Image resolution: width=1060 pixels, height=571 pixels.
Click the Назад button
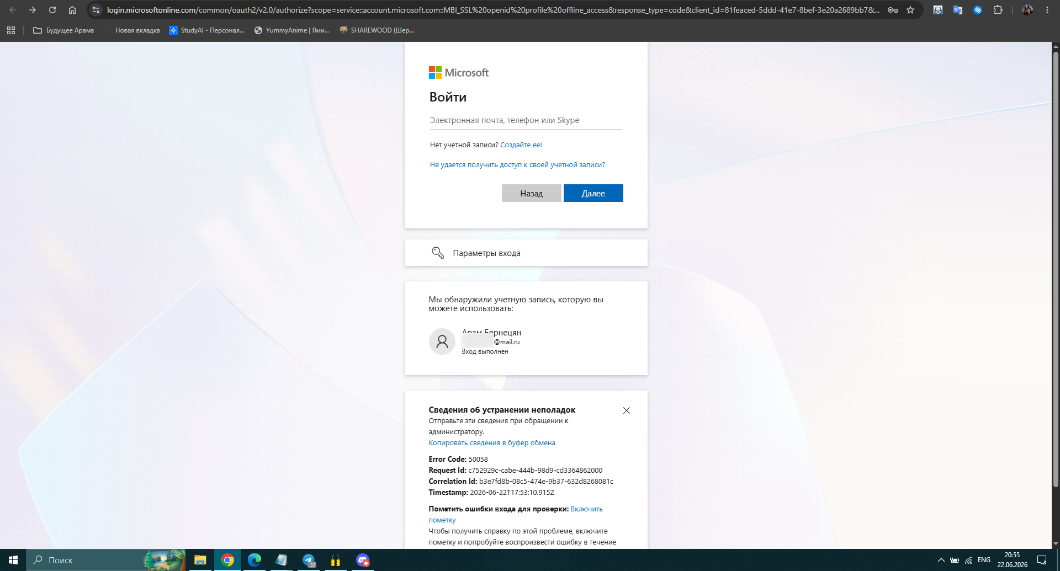[x=532, y=193]
